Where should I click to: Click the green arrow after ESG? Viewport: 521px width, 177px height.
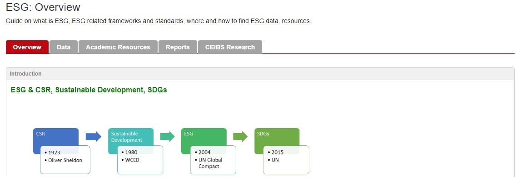tap(241, 136)
